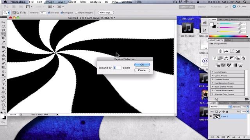
Task: Click the Refine Edge button
Action: pyautogui.click(x=106, y=13)
